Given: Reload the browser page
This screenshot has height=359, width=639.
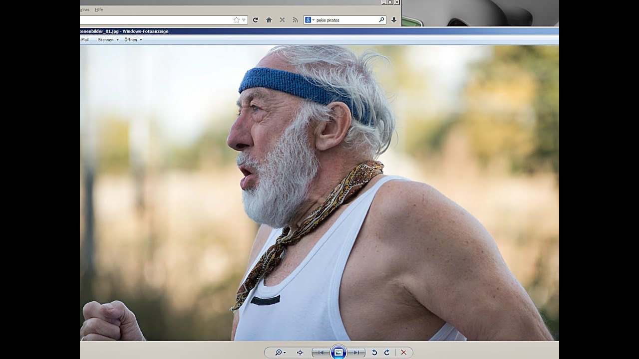Looking at the screenshot, I should tap(256, 20).
